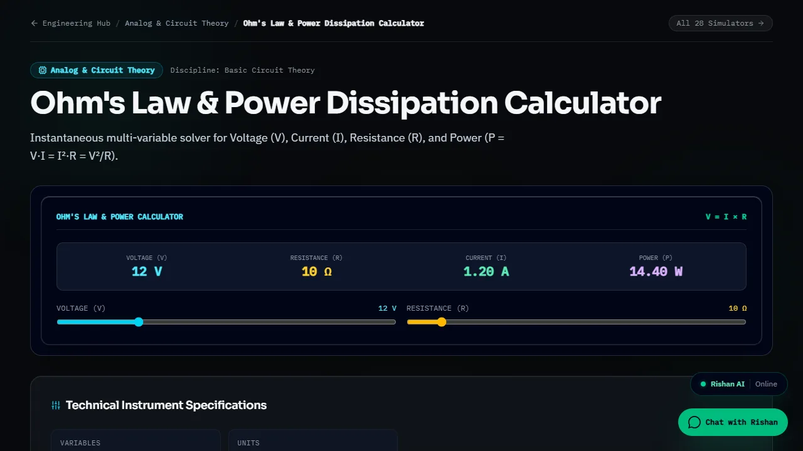Open the Engineering Hub breadcrumb link

77,23
